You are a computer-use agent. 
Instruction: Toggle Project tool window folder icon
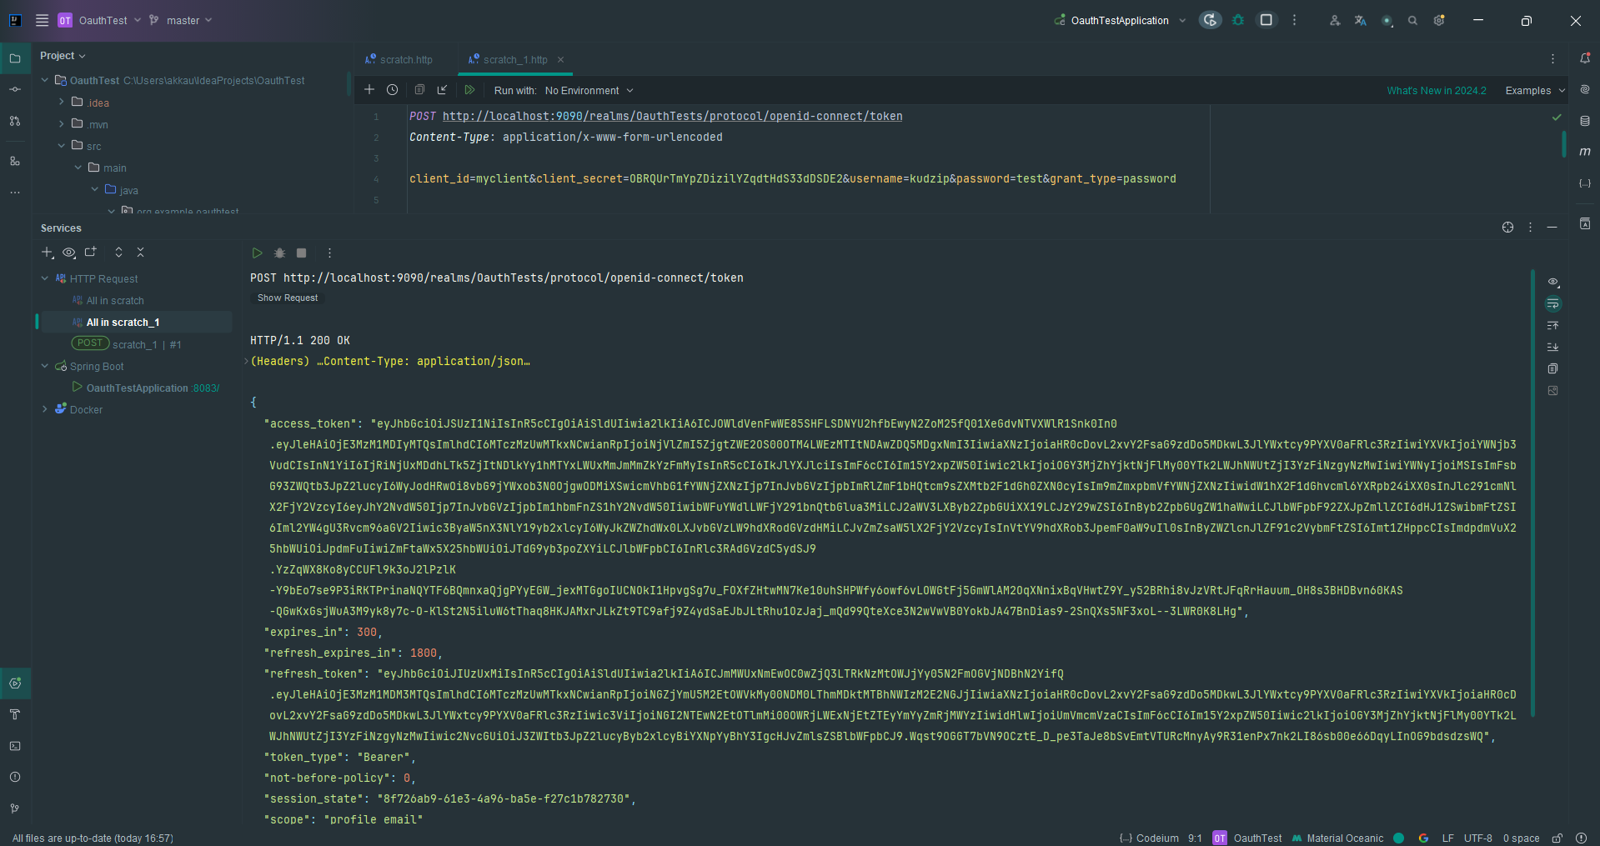tap(15, 58)
